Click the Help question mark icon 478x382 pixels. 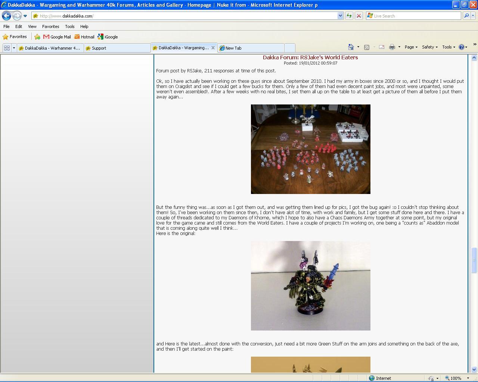tap(462, 47)
